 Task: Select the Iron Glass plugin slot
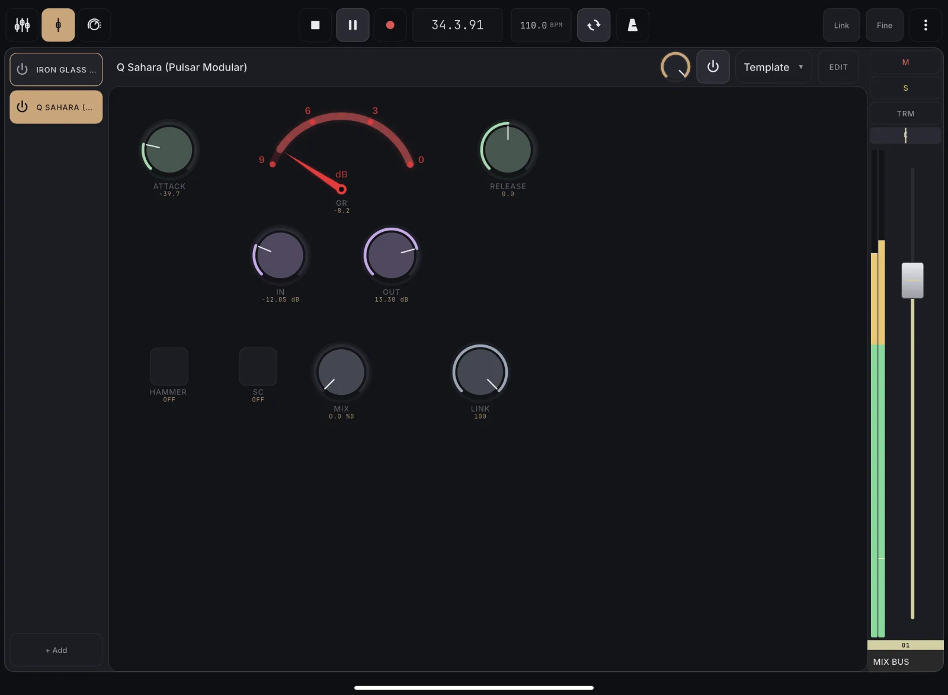[56, 69]
